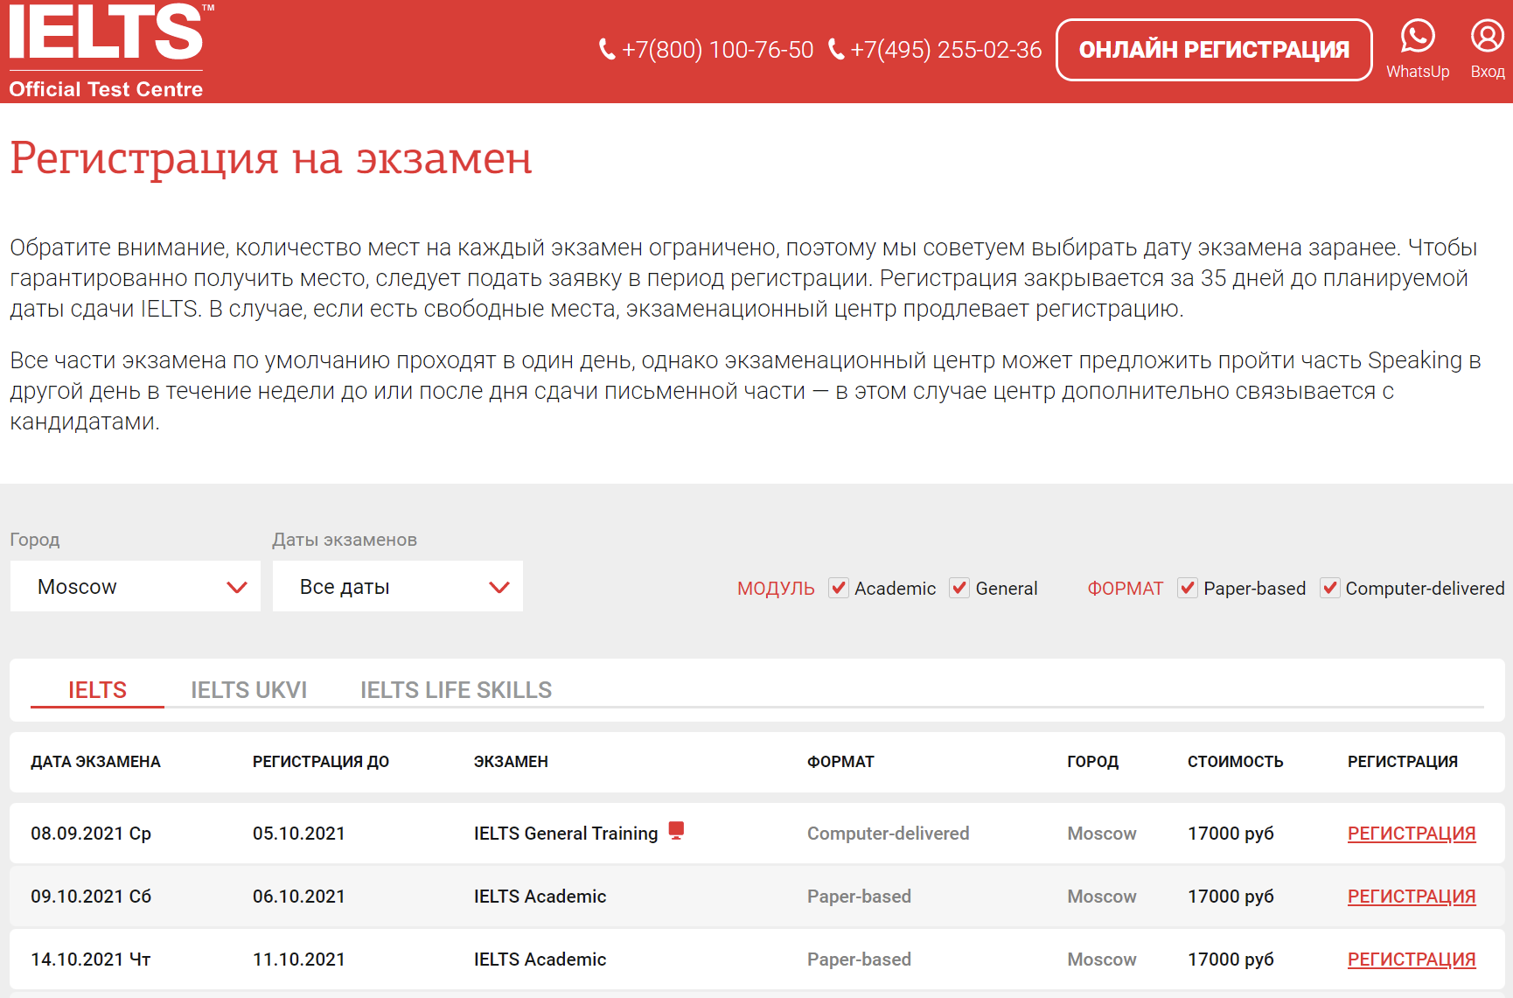Click the Регистрация на экзамен heading
Screen dimensions: 1513x998
tap(271, 159)
